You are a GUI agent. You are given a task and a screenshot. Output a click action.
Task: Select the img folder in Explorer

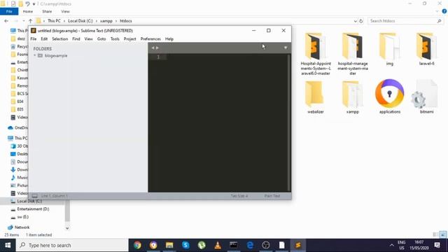[390, 49]
